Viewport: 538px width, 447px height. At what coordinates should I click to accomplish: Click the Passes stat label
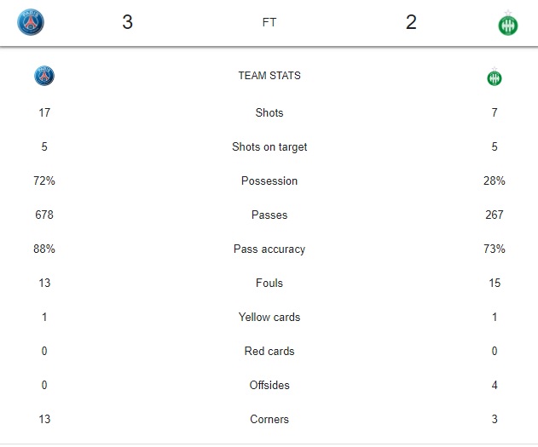click(269, 215)
